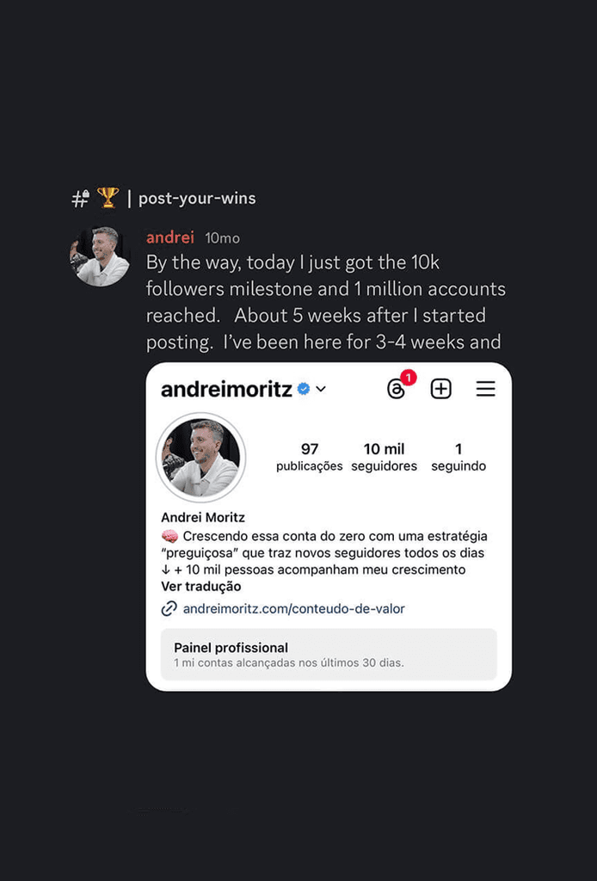Open the Painel profissional panel

tap(329, 655)
